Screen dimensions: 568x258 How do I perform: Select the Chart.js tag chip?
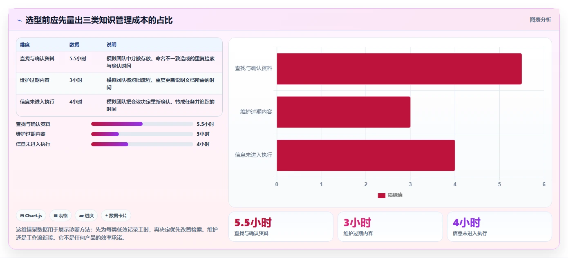(x=31, y=216)
